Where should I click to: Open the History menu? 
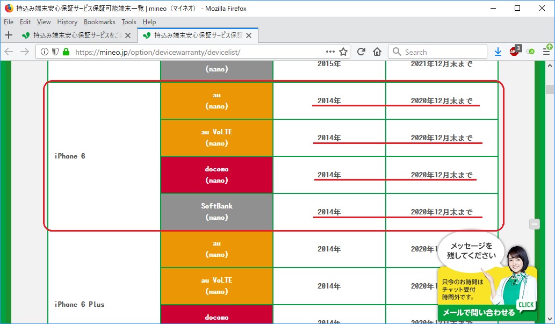tap(67, 22)
